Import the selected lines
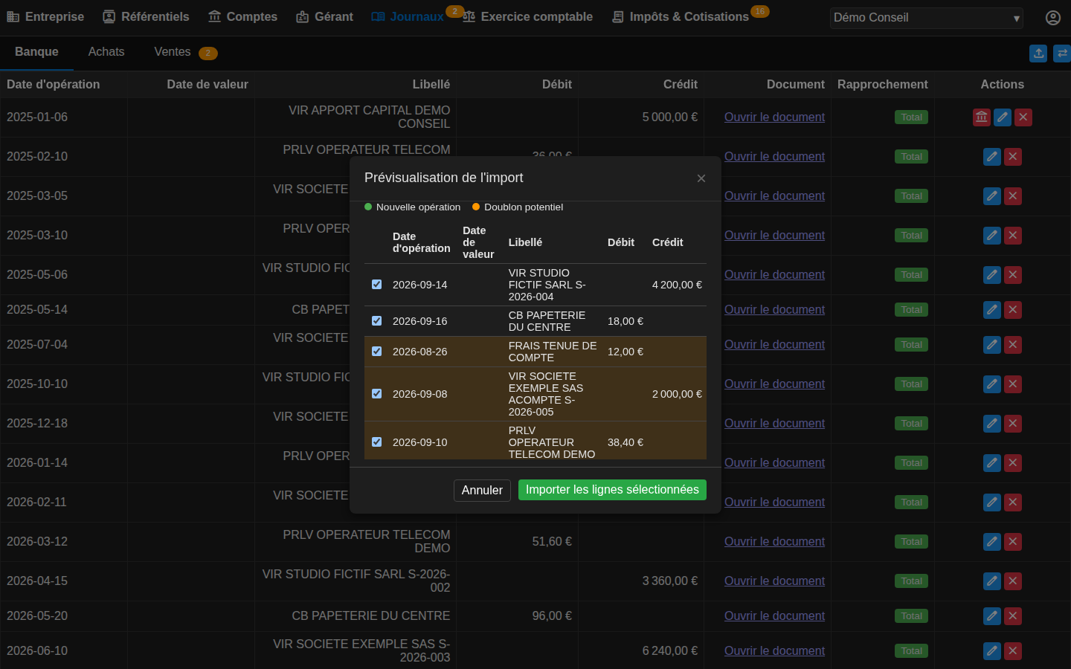Viewport: 1071px width, 669px height. pyautogui.click(x=612, y=490)
